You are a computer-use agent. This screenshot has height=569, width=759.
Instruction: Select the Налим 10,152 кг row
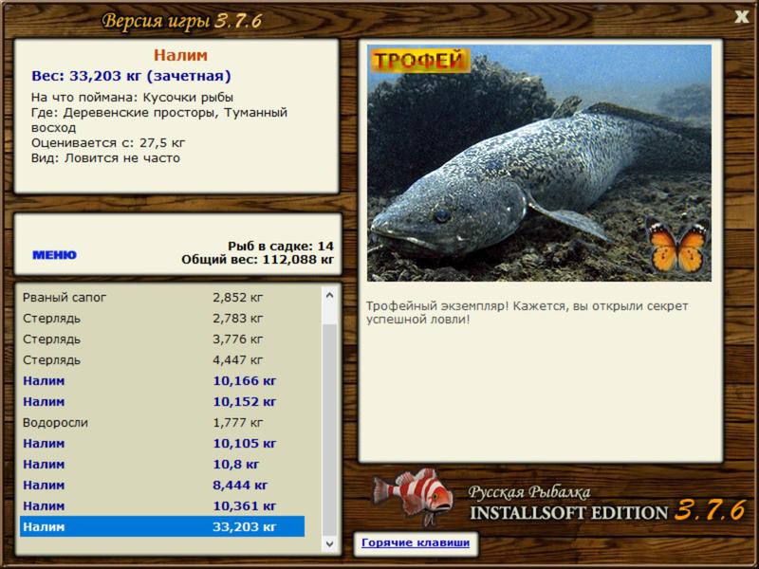pyautogui.click(x=162, y=401)
